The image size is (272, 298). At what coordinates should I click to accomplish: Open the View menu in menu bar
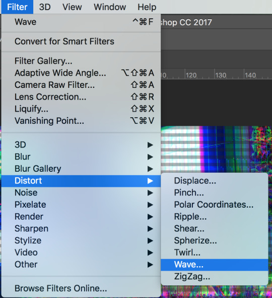(x=72, y=7)
